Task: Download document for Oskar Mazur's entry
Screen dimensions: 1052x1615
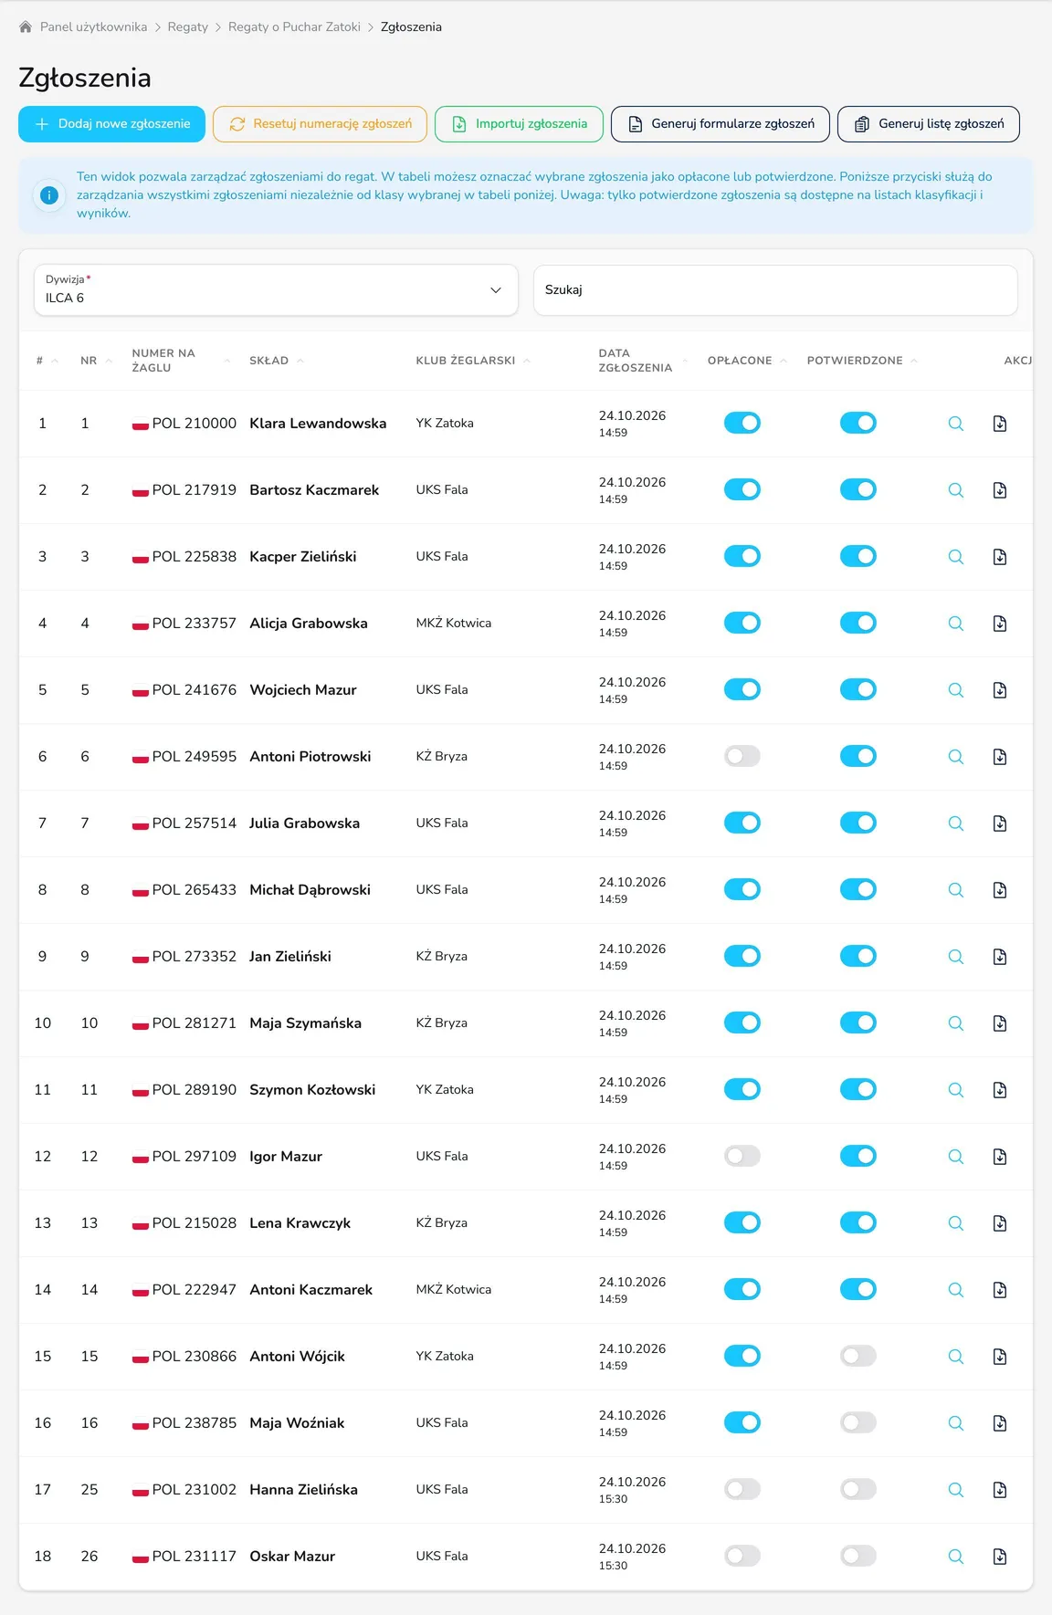Action: click(x=1000, y=1557)
